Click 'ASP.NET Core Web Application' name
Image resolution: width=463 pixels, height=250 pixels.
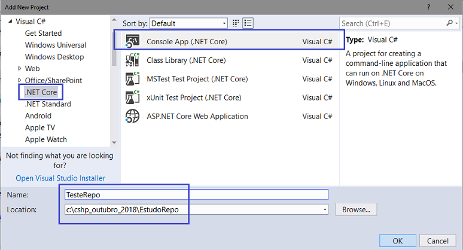(197, 116)
